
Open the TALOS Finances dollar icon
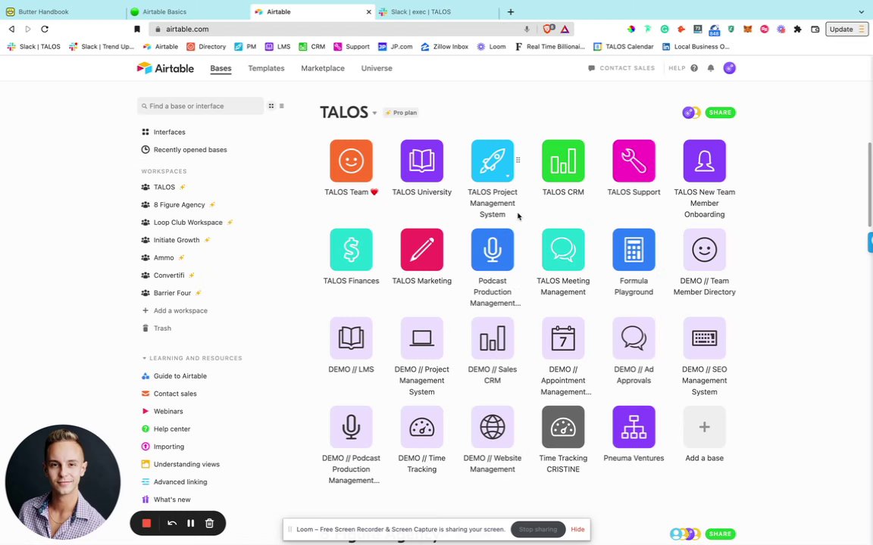[351, 250]
